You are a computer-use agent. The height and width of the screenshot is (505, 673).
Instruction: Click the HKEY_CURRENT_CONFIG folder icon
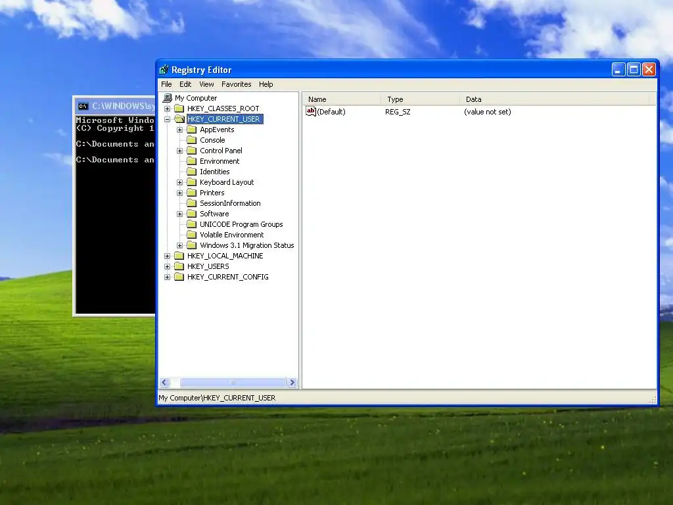(x=179, y=277)
